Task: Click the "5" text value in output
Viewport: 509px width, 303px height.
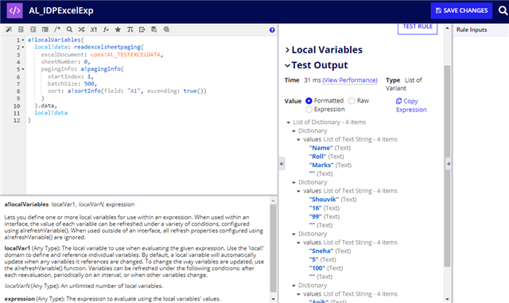Action: pyautogui.click(x=313, y=260)
